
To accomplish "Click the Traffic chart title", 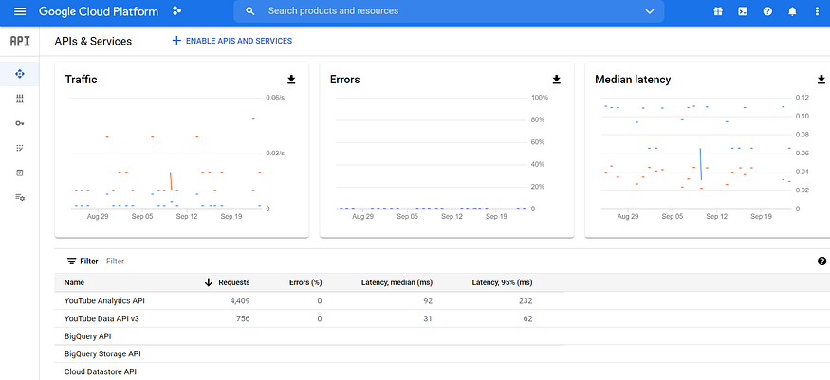I will (x=81, y=80).
